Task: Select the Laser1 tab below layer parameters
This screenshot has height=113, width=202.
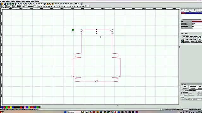Action: (x=182, y=33)
